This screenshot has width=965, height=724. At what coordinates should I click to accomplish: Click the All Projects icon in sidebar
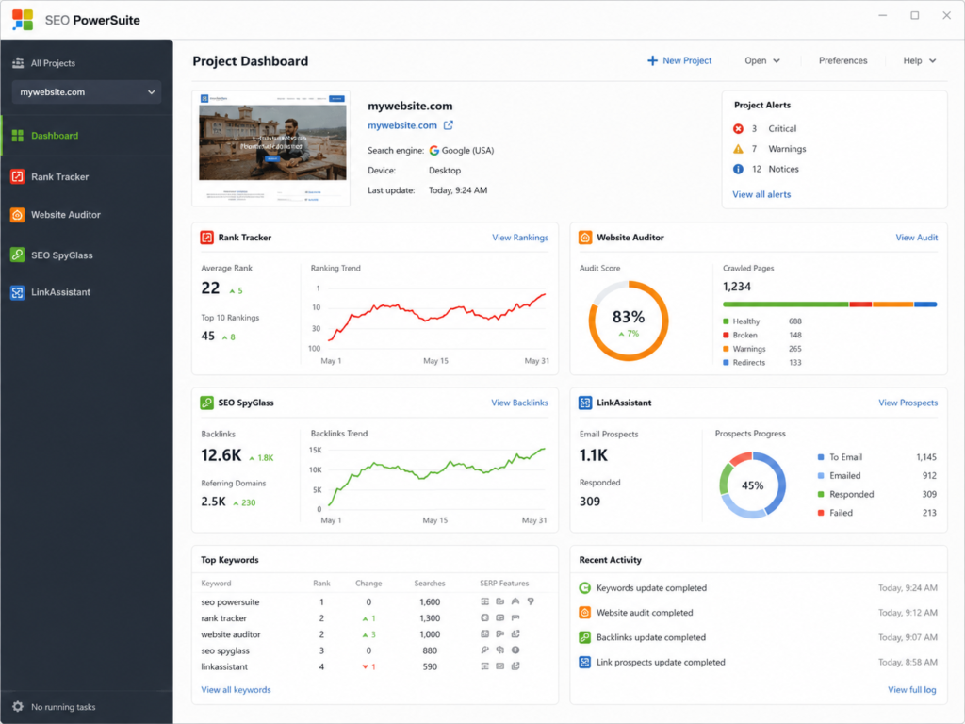18,63
